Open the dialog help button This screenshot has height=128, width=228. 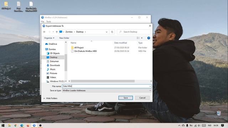(x=149, y=38)
